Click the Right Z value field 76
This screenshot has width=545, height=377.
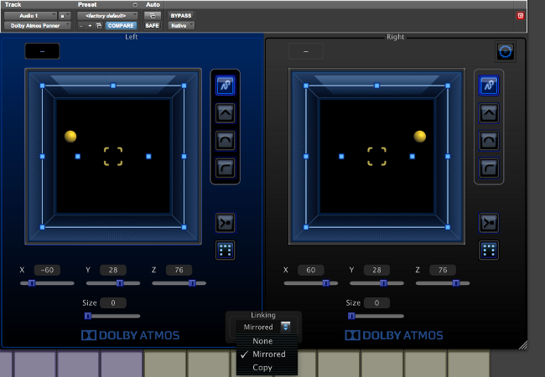pyautogui.click(x=443, y=270)
